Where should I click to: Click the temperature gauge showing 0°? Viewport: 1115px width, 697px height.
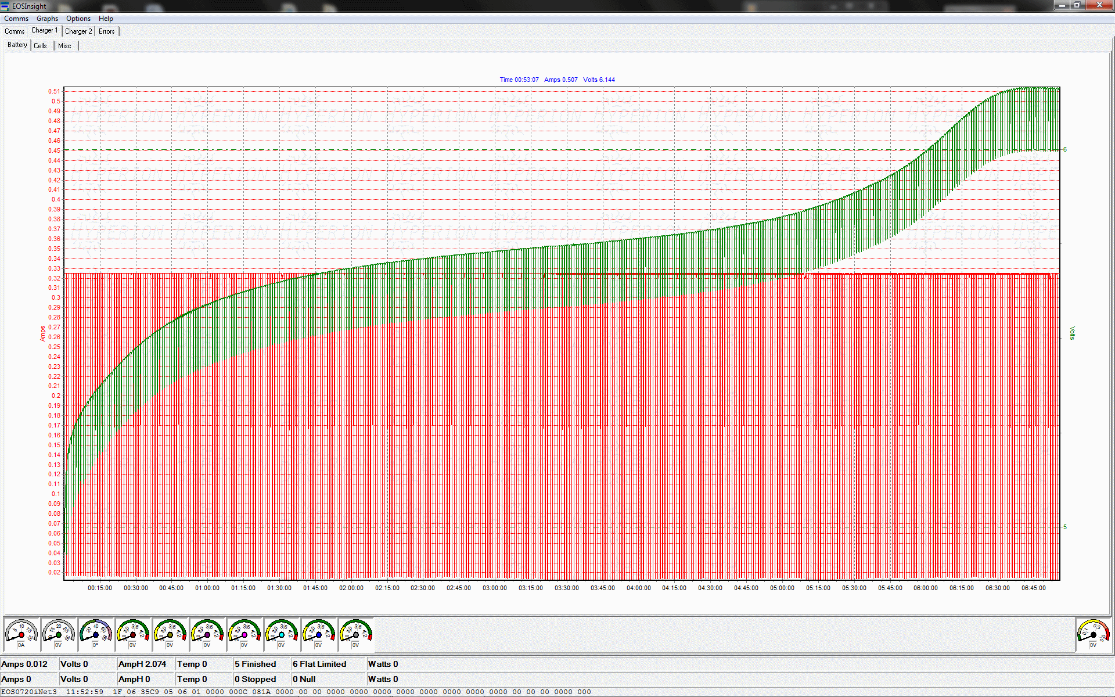96,634
